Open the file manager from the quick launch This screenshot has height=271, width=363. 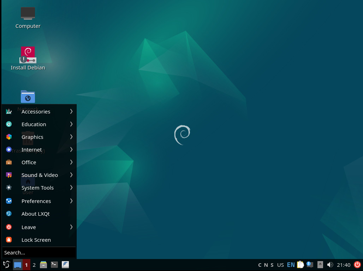(43, 265)
